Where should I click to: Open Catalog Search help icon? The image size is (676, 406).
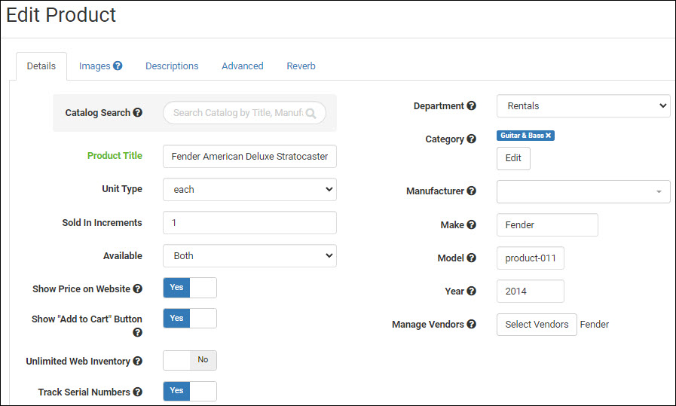click(137, 112)
